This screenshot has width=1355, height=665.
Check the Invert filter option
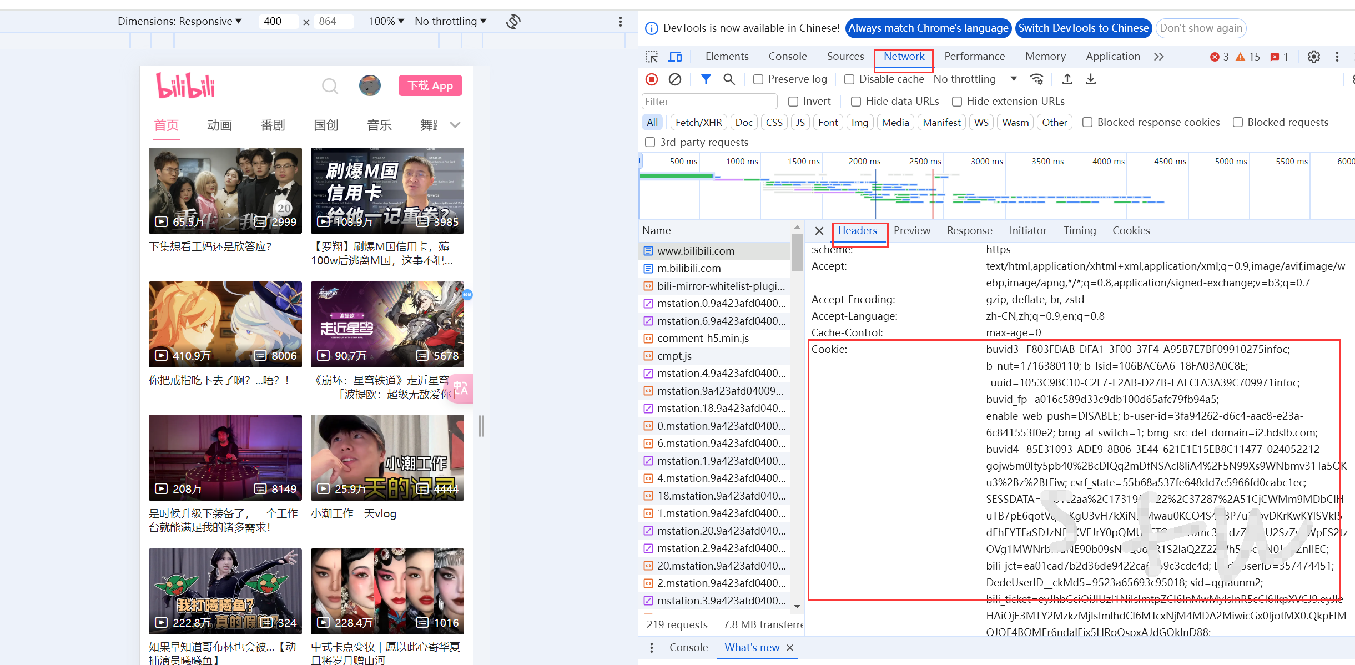tap(793, 102)
